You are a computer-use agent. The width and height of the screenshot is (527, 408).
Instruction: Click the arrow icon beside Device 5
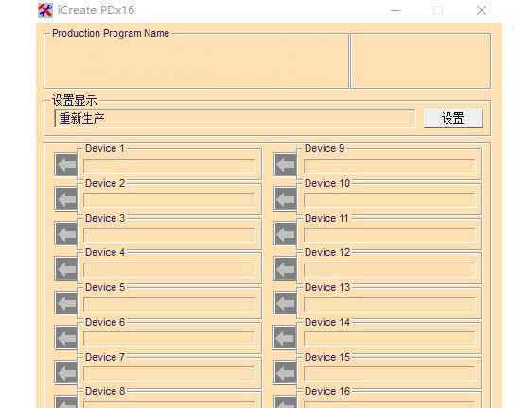pyautogui.click(x=66, y=303)
